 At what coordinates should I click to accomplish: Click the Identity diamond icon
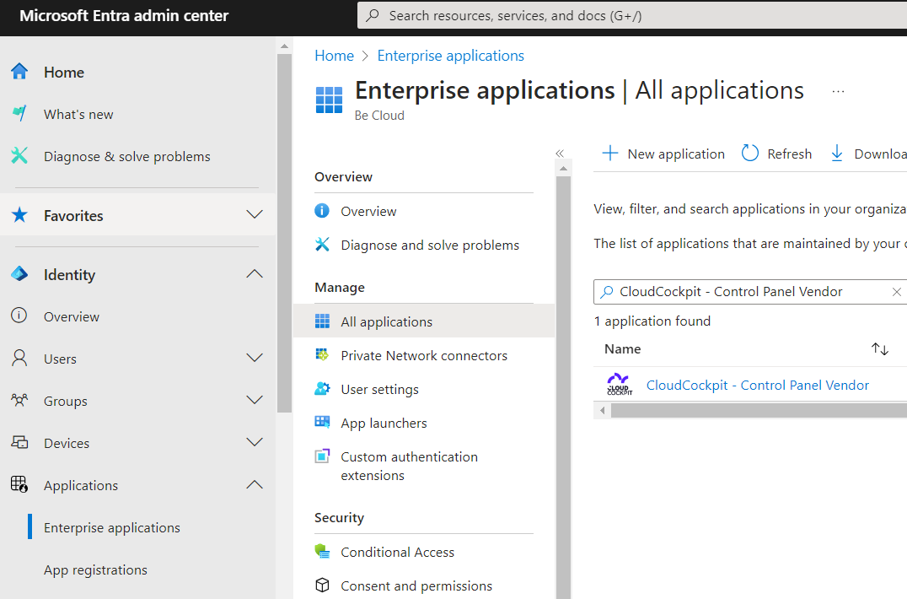(19, 273)
